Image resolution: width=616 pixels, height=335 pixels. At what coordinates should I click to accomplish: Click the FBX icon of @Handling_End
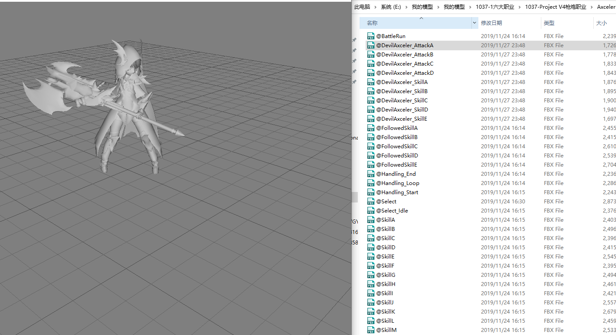[371, 174]
